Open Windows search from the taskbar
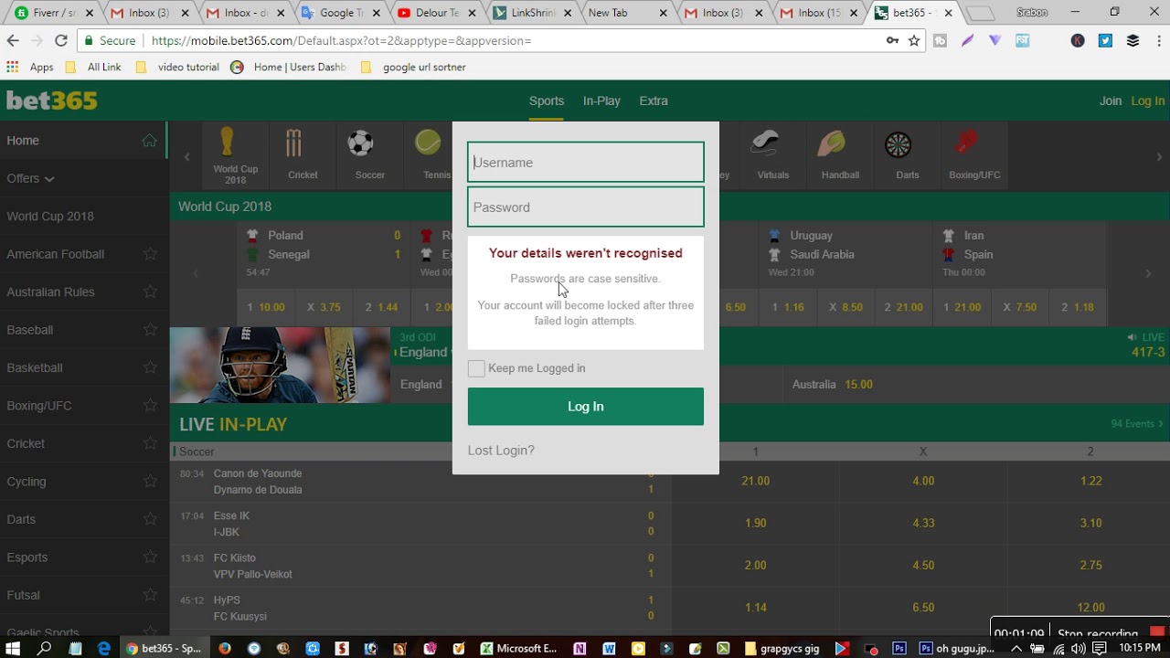This screenshot has height=658, width=1170. pos(44,648)
